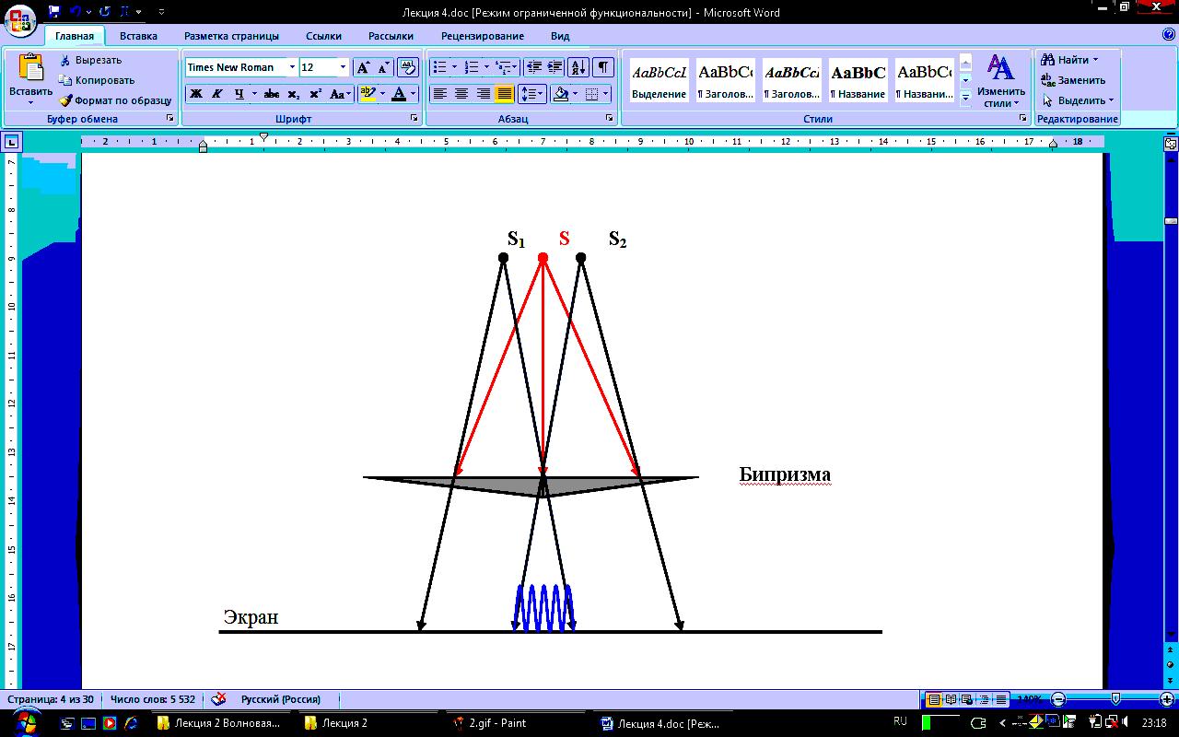
Task: Toggle underline (Ч) formatting
Action: click(x=239, y=94)
